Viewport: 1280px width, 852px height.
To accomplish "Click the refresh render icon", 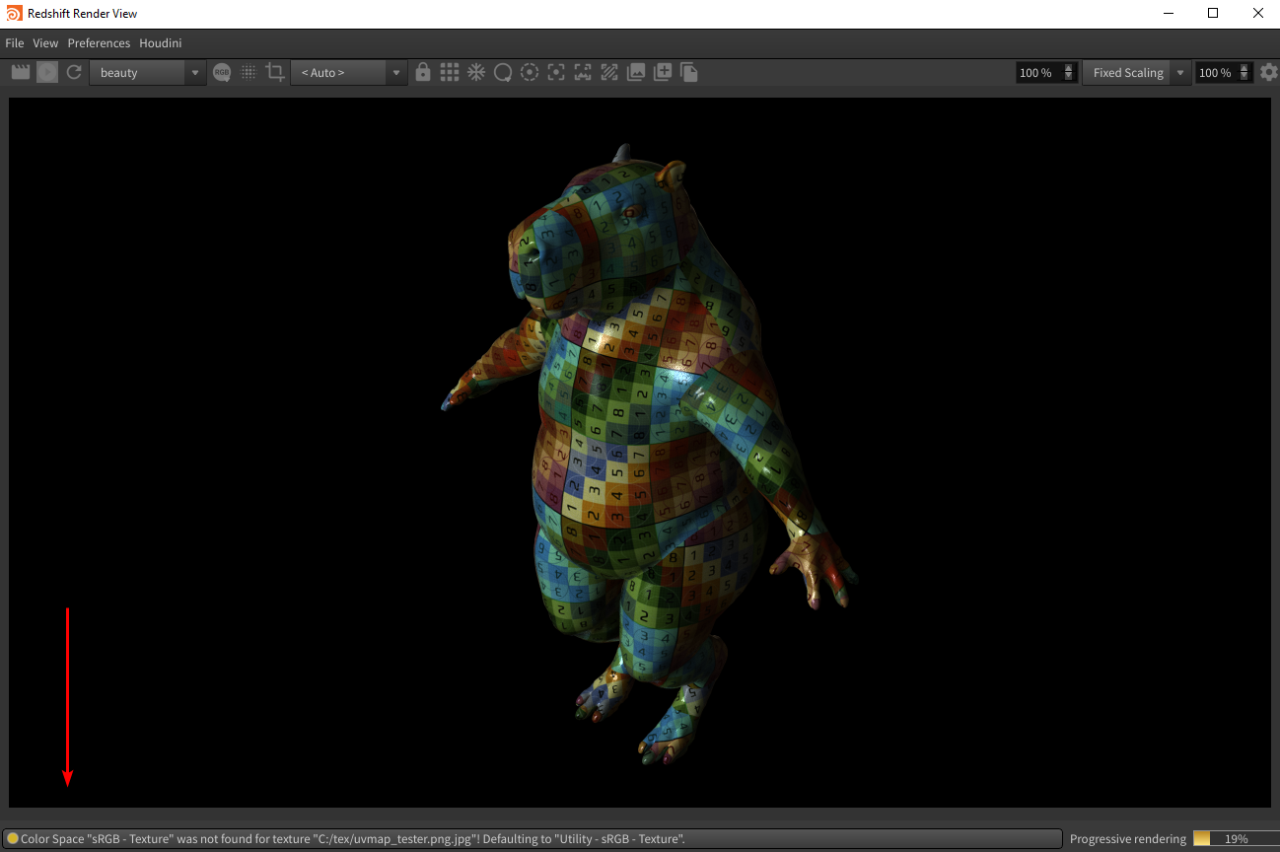I will point(74,72).
